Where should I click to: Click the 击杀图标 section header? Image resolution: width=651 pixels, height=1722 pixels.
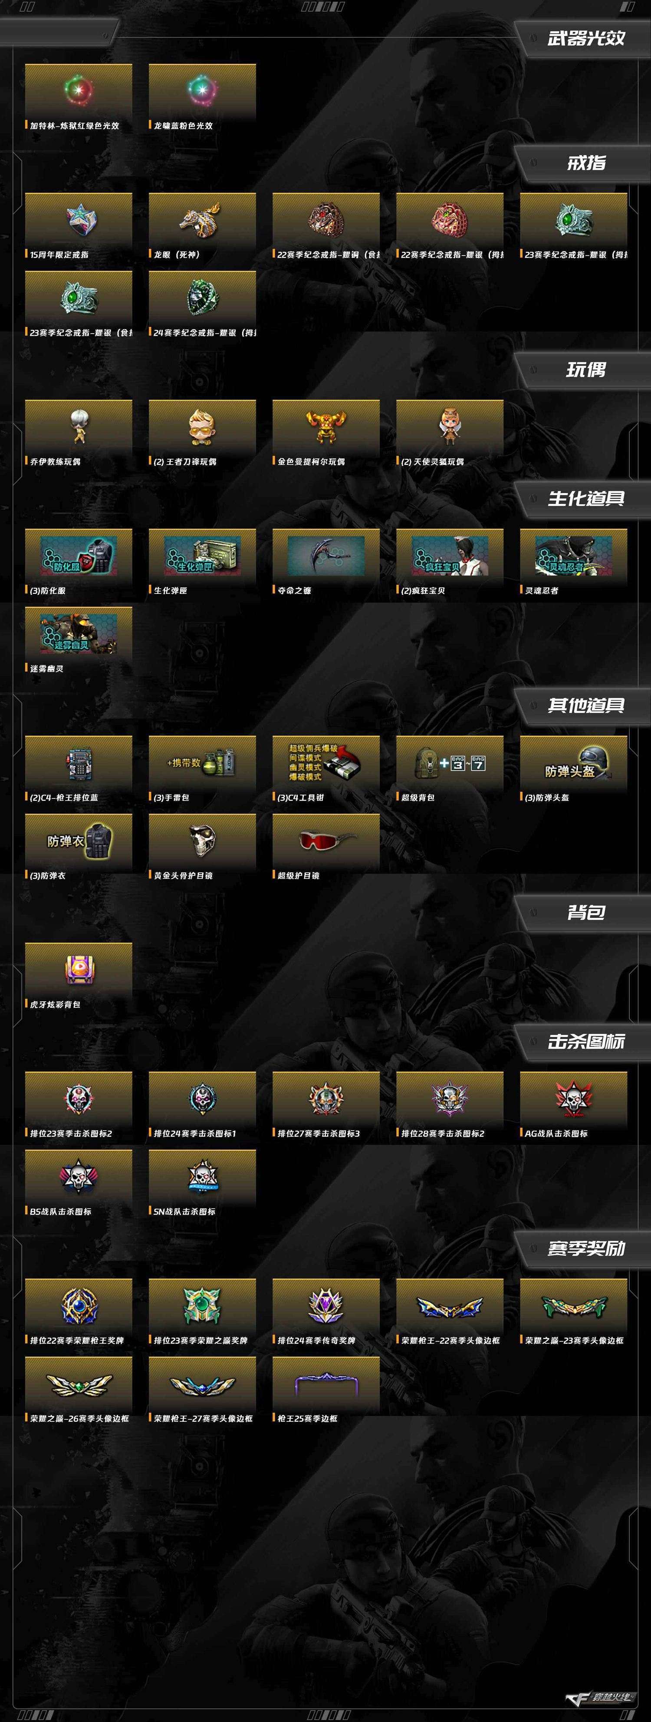(586, 1041)
